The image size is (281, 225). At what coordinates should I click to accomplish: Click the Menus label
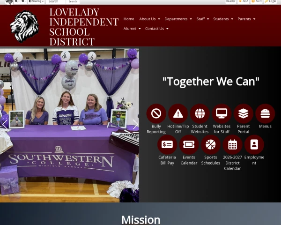click(x=265, y=126)
